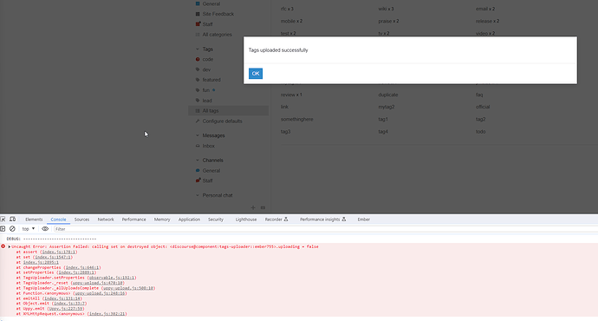598x321 pixels.
Task: Click the keyboard shortcuts icon at sidebar bottom
Action: click(x=263, y=207)
